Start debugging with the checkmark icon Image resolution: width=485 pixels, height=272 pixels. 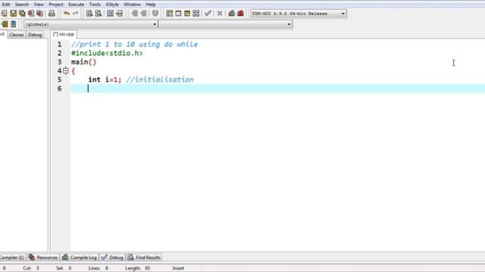click(208, 14)
